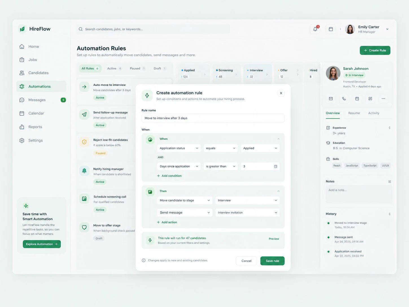Click the Add a note text area
Image resolution: width=409 pixels, height=307 pixels.
click(359, 194)
